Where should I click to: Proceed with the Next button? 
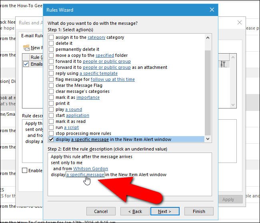tap(165, 211)
